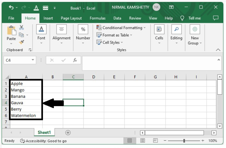Click the Sheet1 tab
The height and width of the screenshot is (148, 226).
point(44,132)
